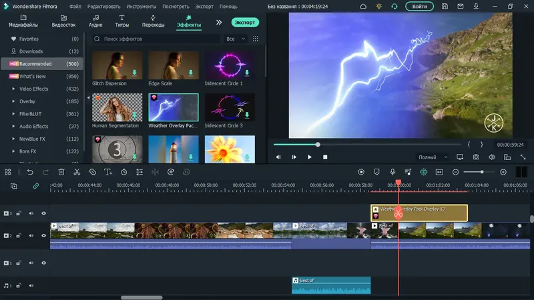Expand Filter&LUT category
This screenshot has width=534, height=300.
13,114
